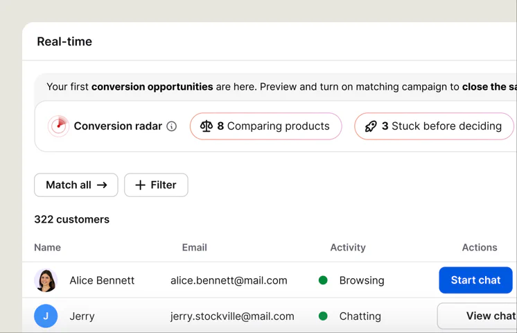The width and height of the screenshot is (517, 333).
Task: Select the name Jerry in the table
Action: [x=82, y=316]
